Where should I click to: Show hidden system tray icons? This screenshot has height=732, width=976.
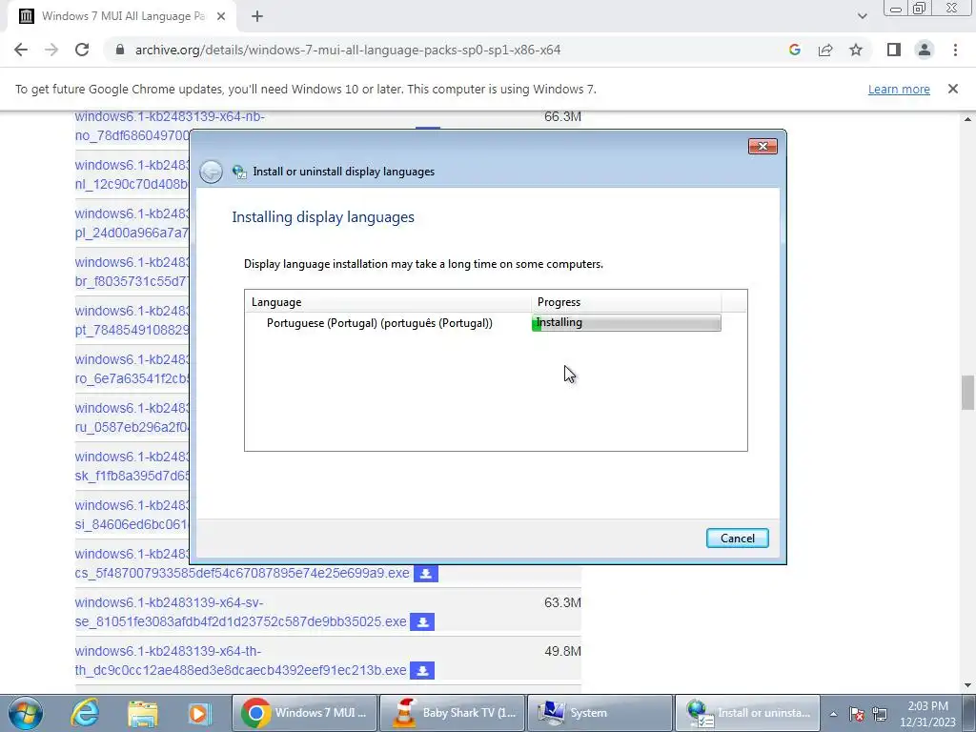click(x=833, y=714)
